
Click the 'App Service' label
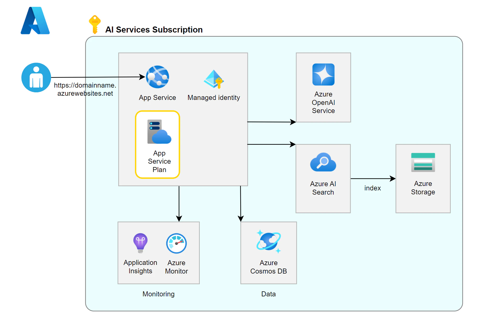157,98
